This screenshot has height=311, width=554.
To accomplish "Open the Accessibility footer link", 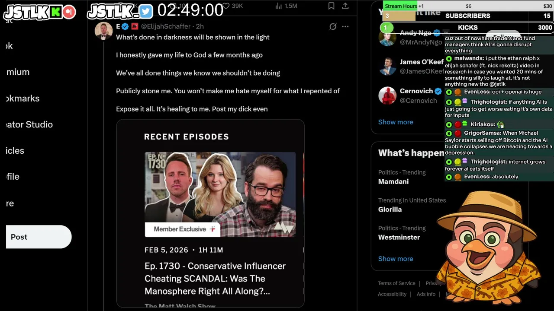I will point(392,294).
